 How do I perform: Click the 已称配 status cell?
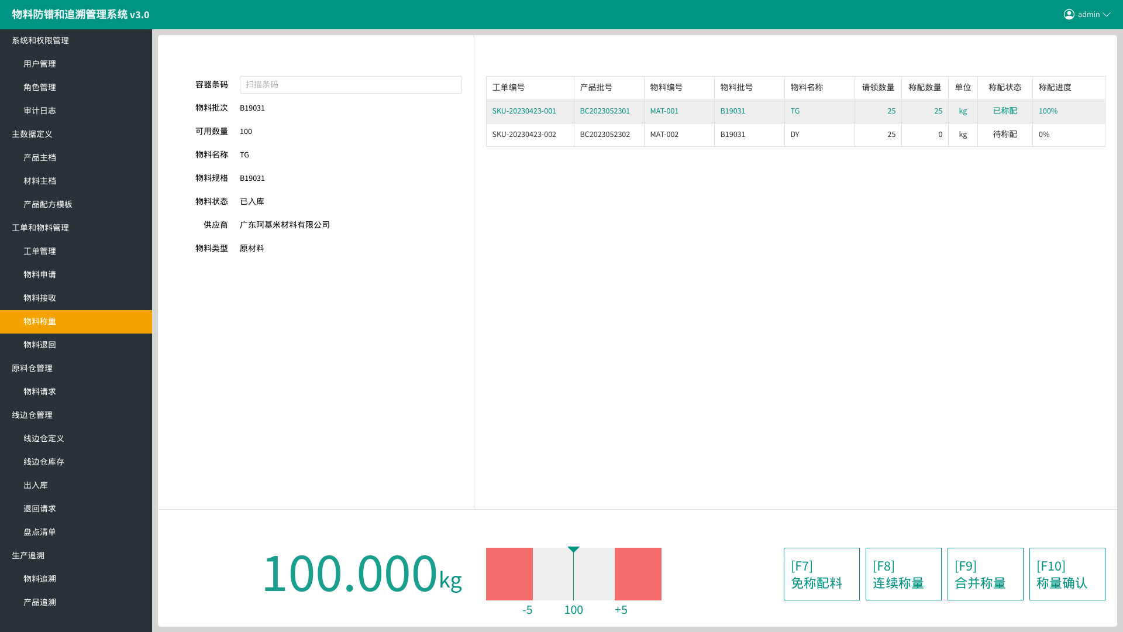click(x=1005, y=111)
